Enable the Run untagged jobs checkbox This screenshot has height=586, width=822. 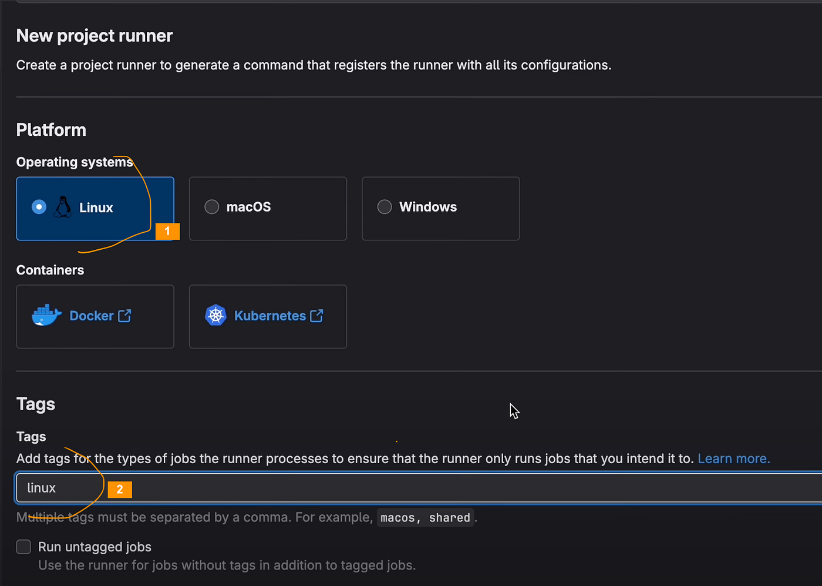[23, 547]
